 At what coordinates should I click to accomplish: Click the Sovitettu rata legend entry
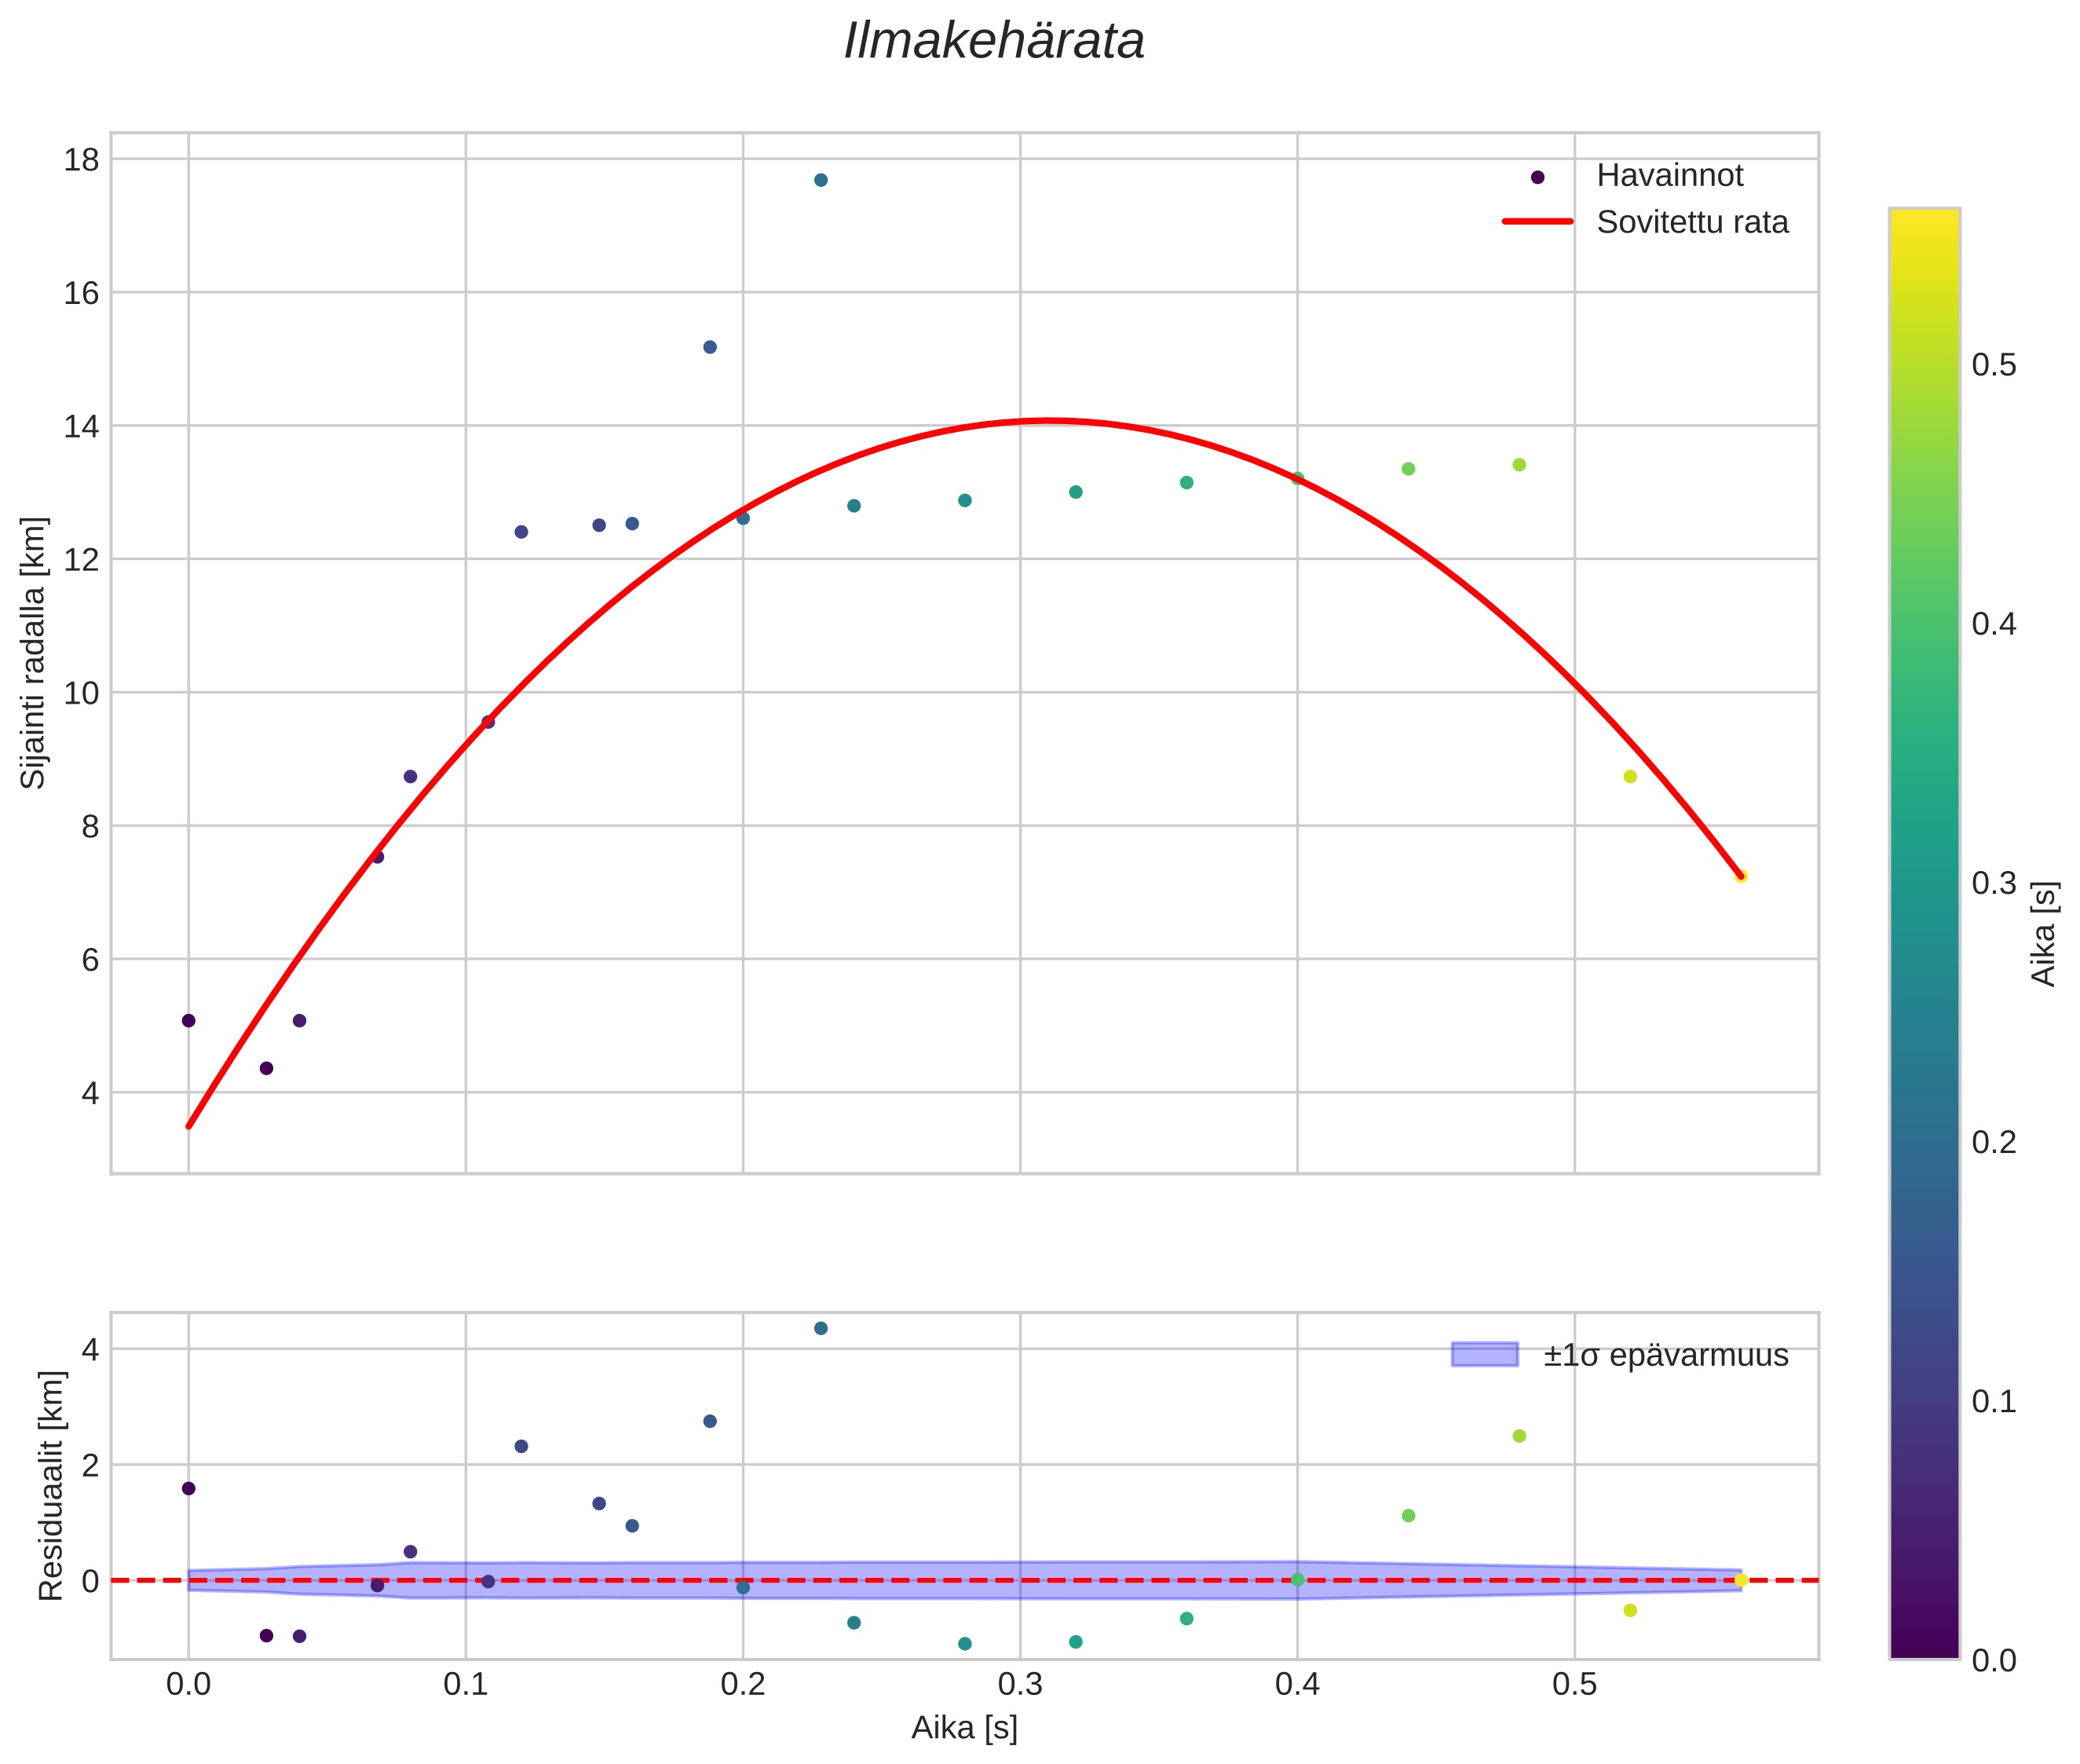[1691, 222]
